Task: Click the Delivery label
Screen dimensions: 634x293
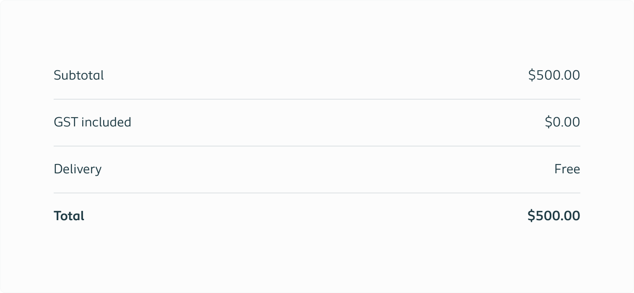Action: (78, 169)
